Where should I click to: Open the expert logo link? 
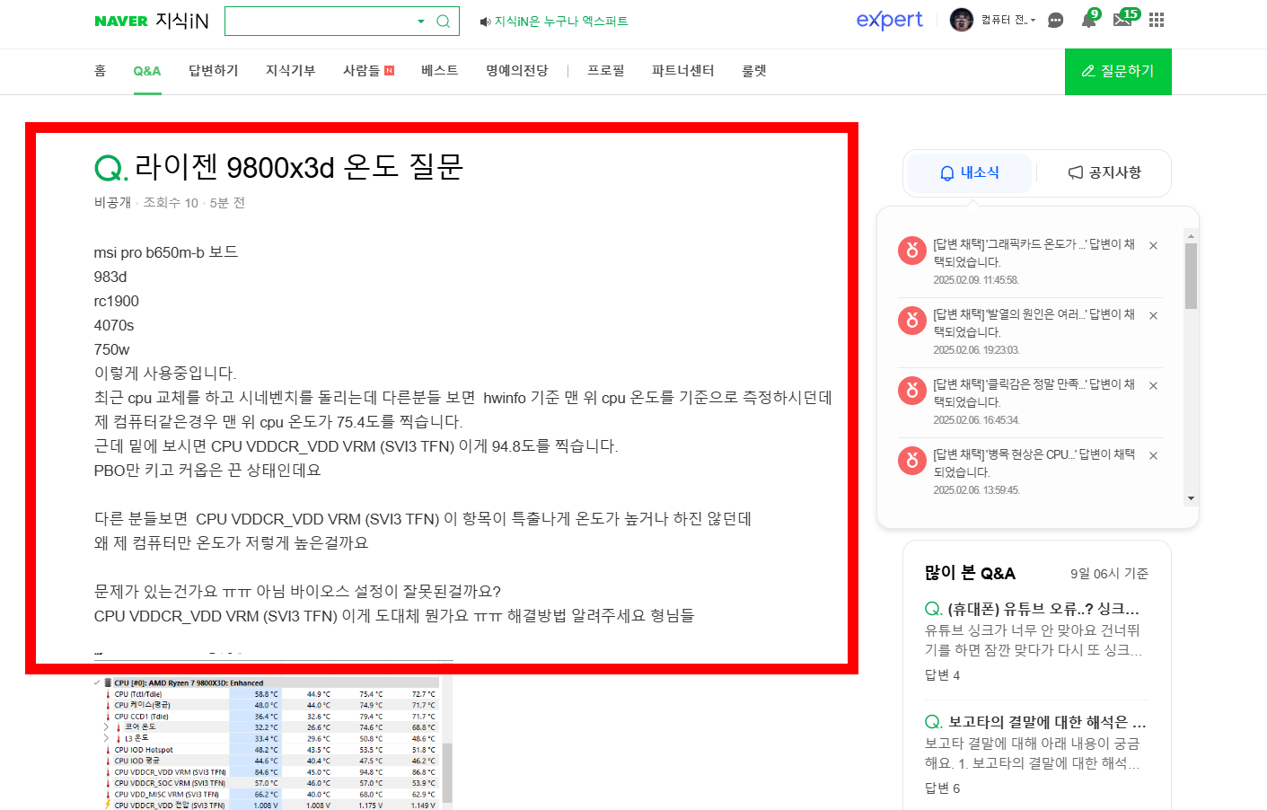click(889, 20)
